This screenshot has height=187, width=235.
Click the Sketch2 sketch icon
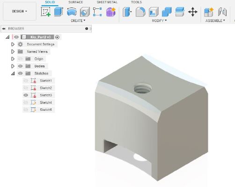[x=33, y=88]
